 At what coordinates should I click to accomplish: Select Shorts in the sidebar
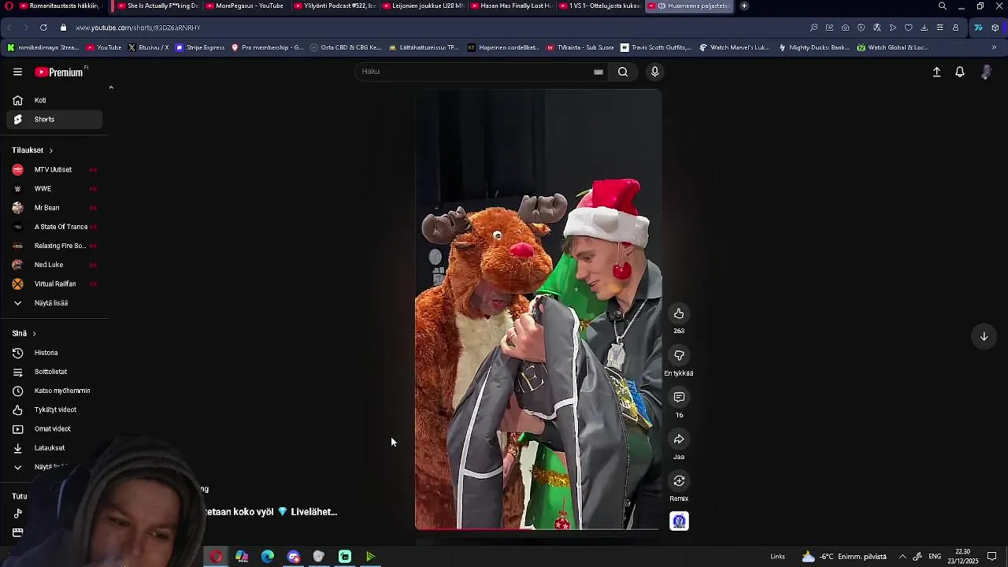(54, 119)
